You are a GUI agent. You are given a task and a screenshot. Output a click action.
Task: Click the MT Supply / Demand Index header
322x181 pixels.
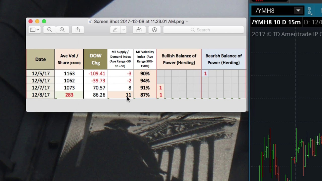coord(120,59)
